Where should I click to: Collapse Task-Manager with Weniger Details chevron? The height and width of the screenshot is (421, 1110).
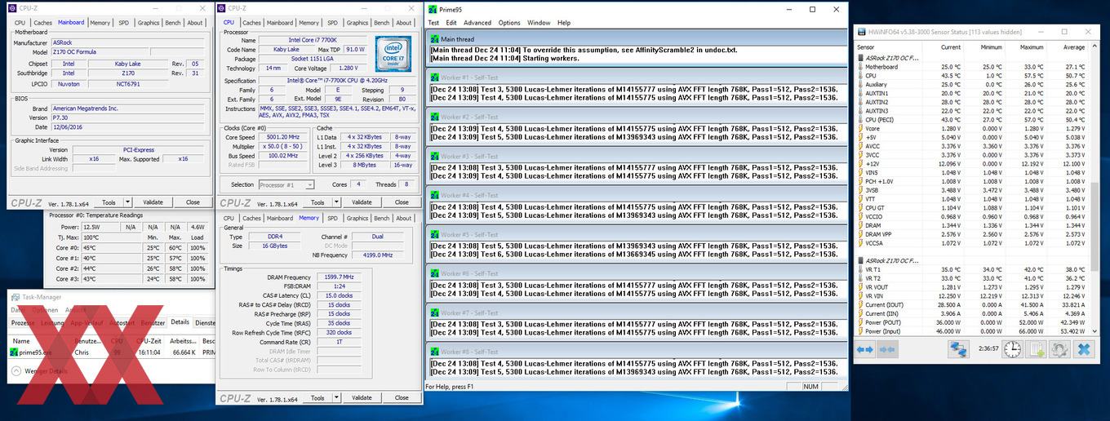pos(15,370)
